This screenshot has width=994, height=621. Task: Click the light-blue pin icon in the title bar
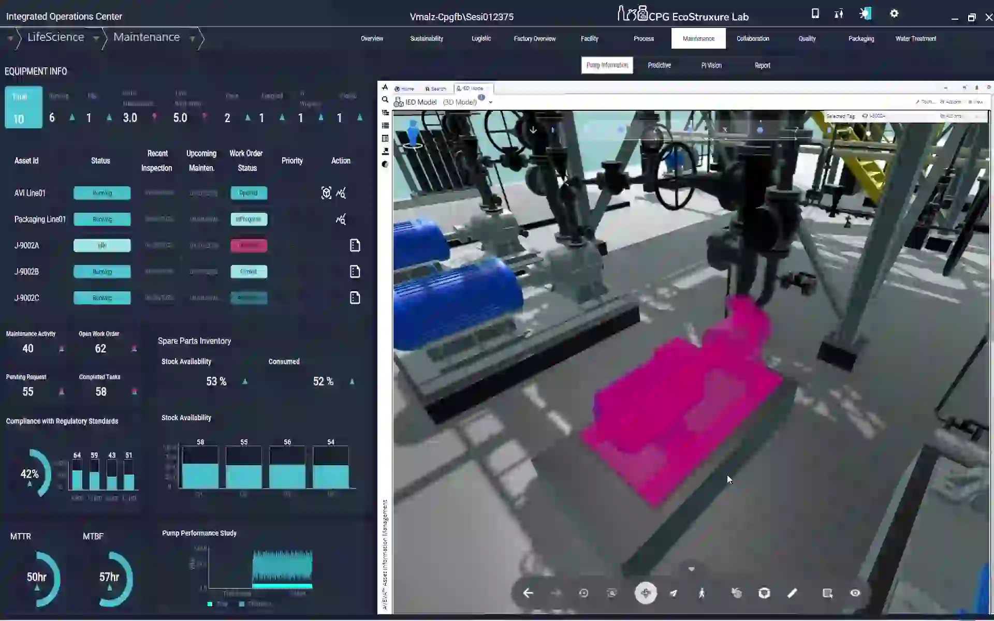point(866,13)
